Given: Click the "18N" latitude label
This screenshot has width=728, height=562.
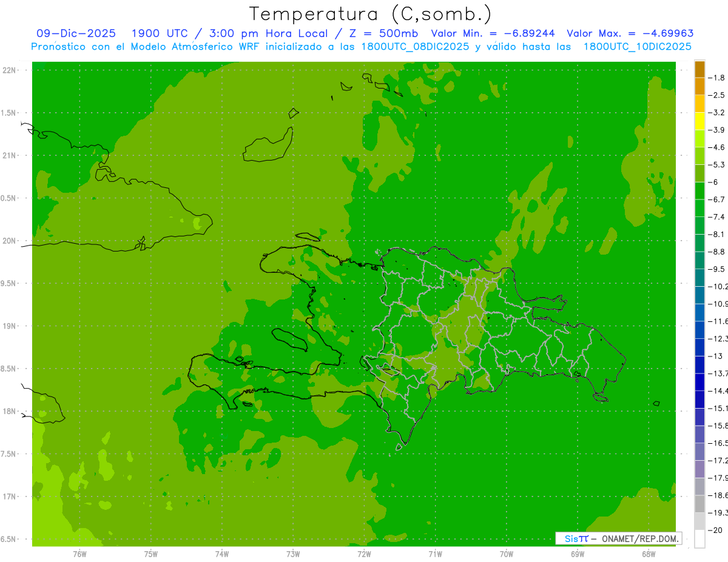Looking at the screenshot, I should [9, 411].
